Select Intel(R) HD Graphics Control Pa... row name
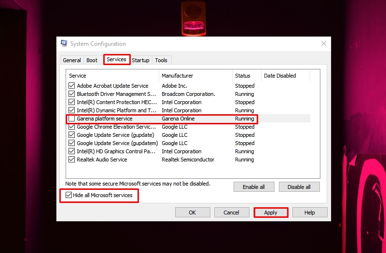The width and height of the screenshot is (386, 253). [116, 151]
